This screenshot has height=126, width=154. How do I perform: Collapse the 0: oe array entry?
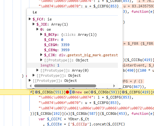click(37, 29)
